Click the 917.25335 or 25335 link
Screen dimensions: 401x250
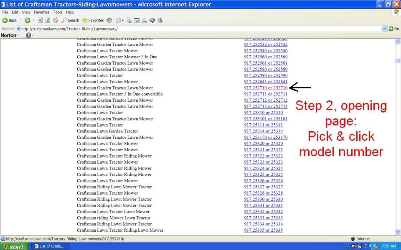tap(264, 230)
